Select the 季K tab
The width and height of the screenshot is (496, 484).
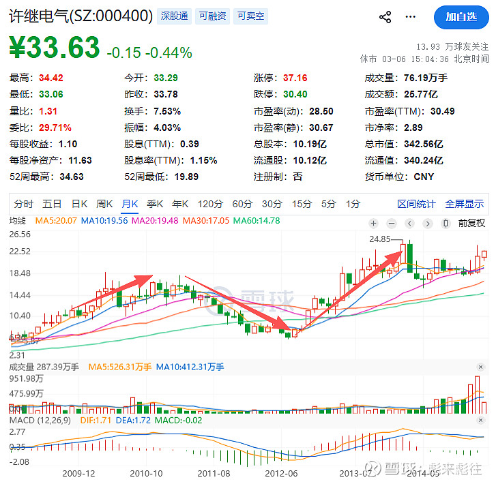(x=155, y=204)
